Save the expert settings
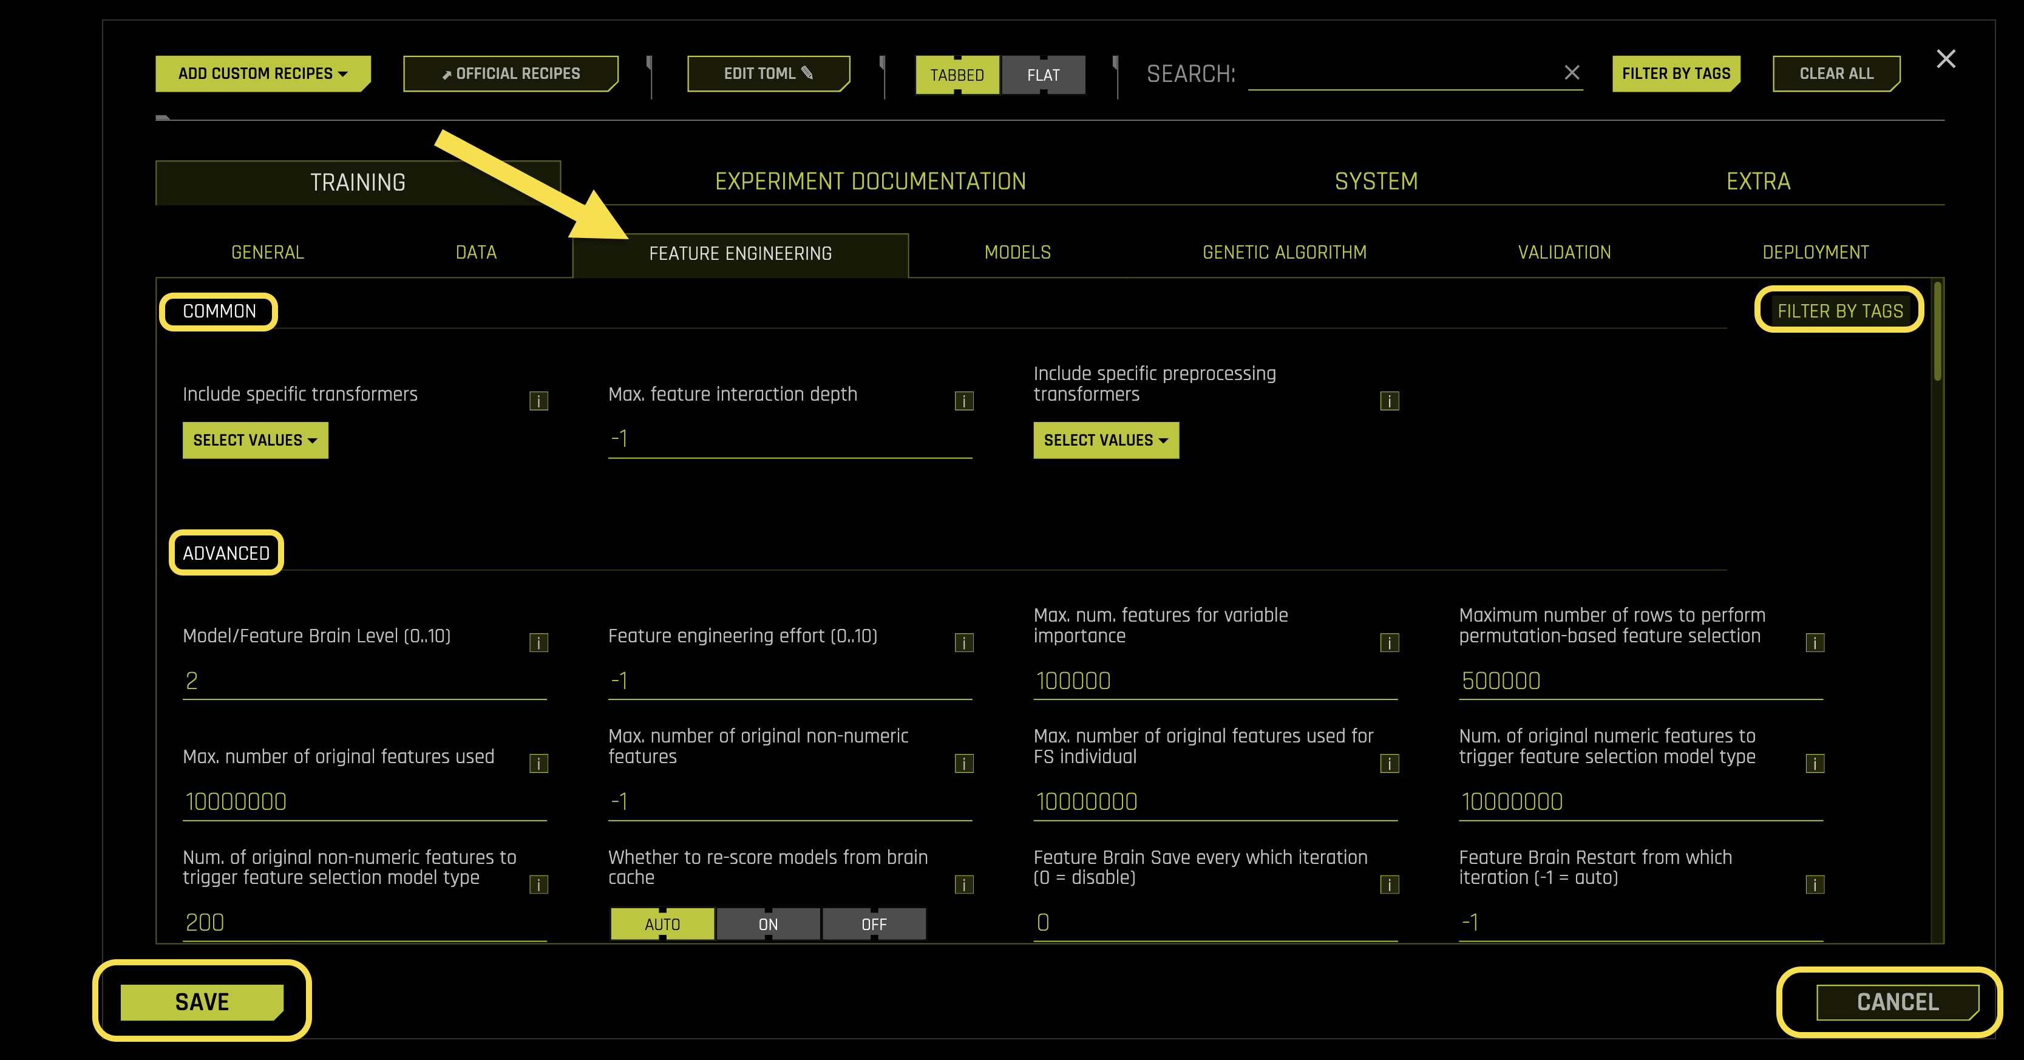 tap(201, 1001)
